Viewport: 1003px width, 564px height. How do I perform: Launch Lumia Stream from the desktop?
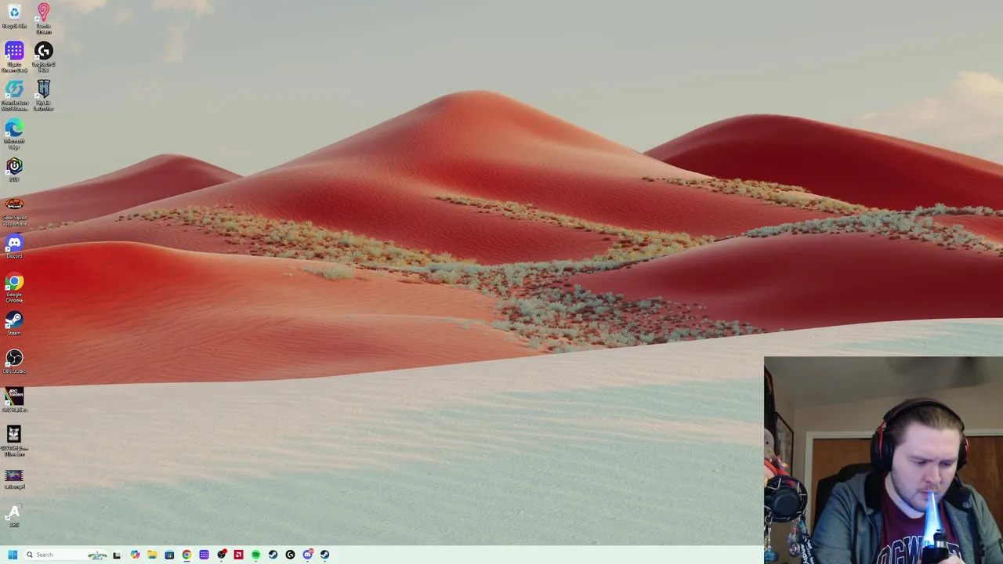(x=43, y=18)
